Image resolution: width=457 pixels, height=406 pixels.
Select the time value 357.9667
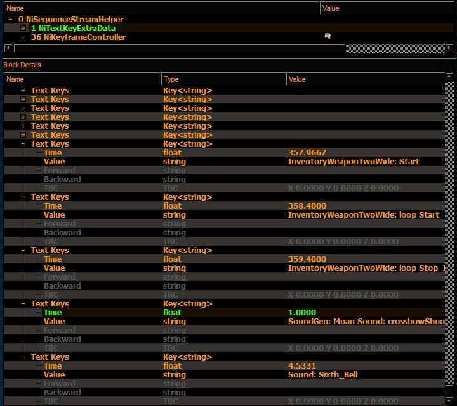[307, 153]
